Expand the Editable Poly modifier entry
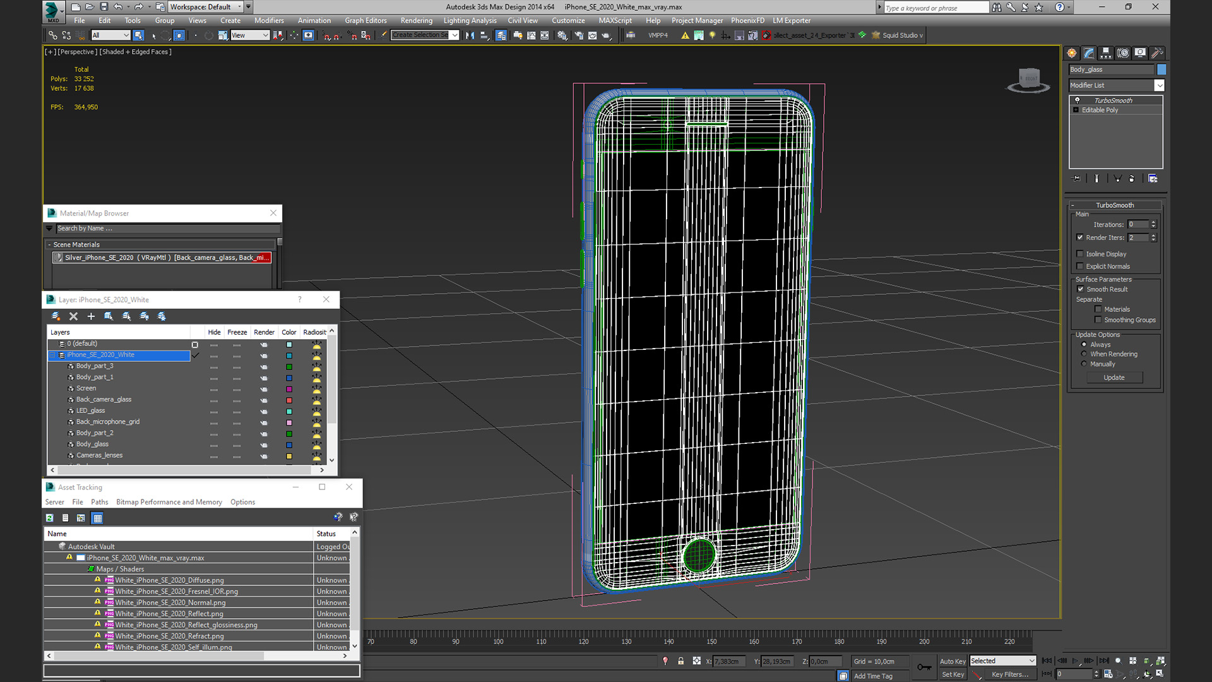 point(1076,110)
